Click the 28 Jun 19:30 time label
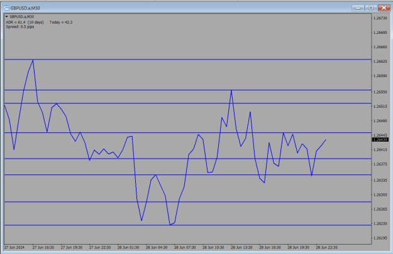393x254 pixels. 298,248
